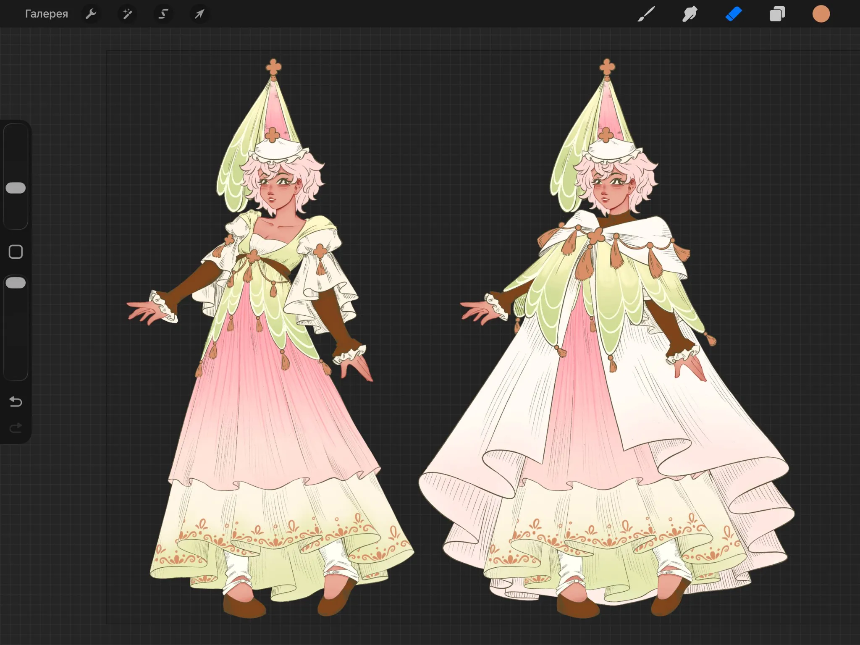Select the Eraser tool
The height and width of the screenshot is (645, 860).
coord(734,14)
